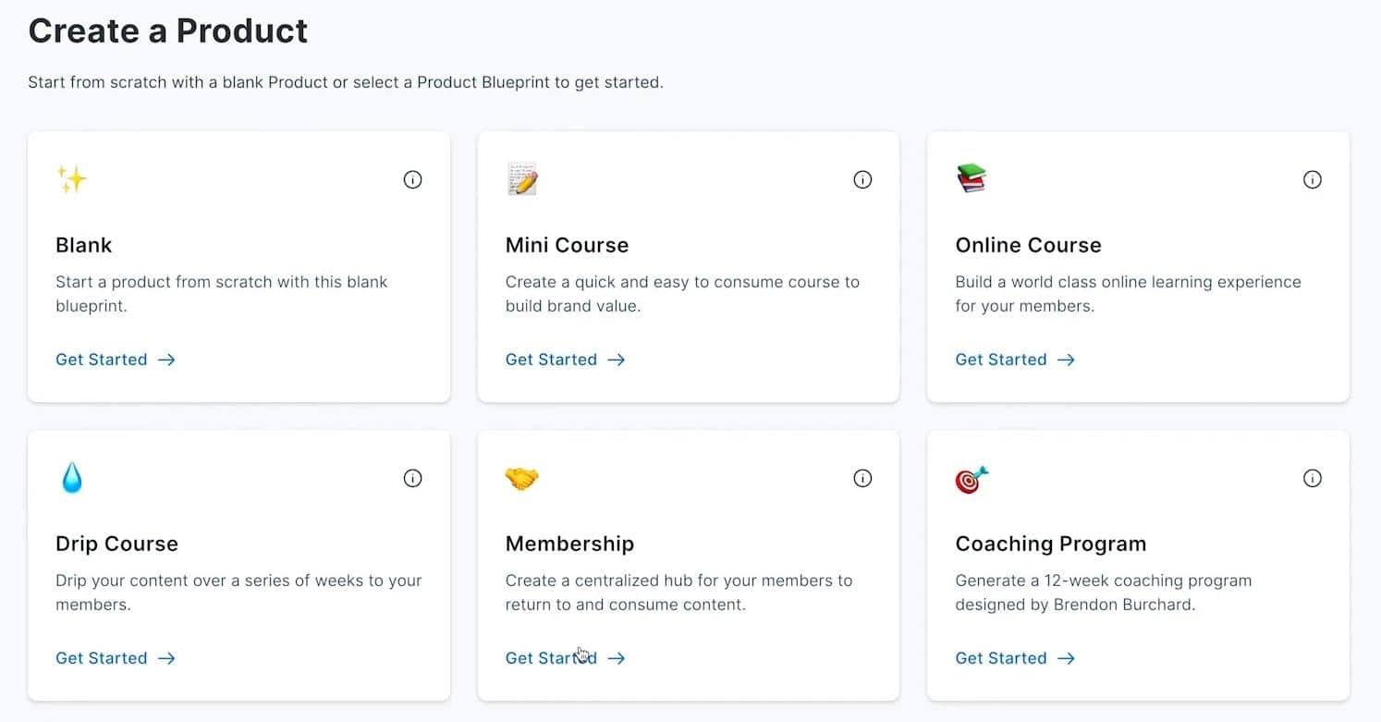This screenshot has width=1381, height=722.
Task: Click the memo pencil Mini Course icon
Action: click(x=522, y=178)
